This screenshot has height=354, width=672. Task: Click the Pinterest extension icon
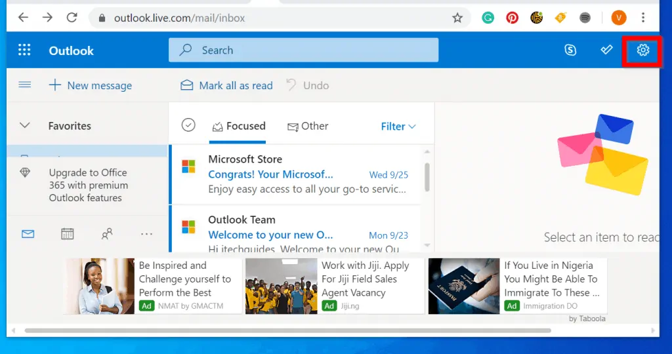512,18
